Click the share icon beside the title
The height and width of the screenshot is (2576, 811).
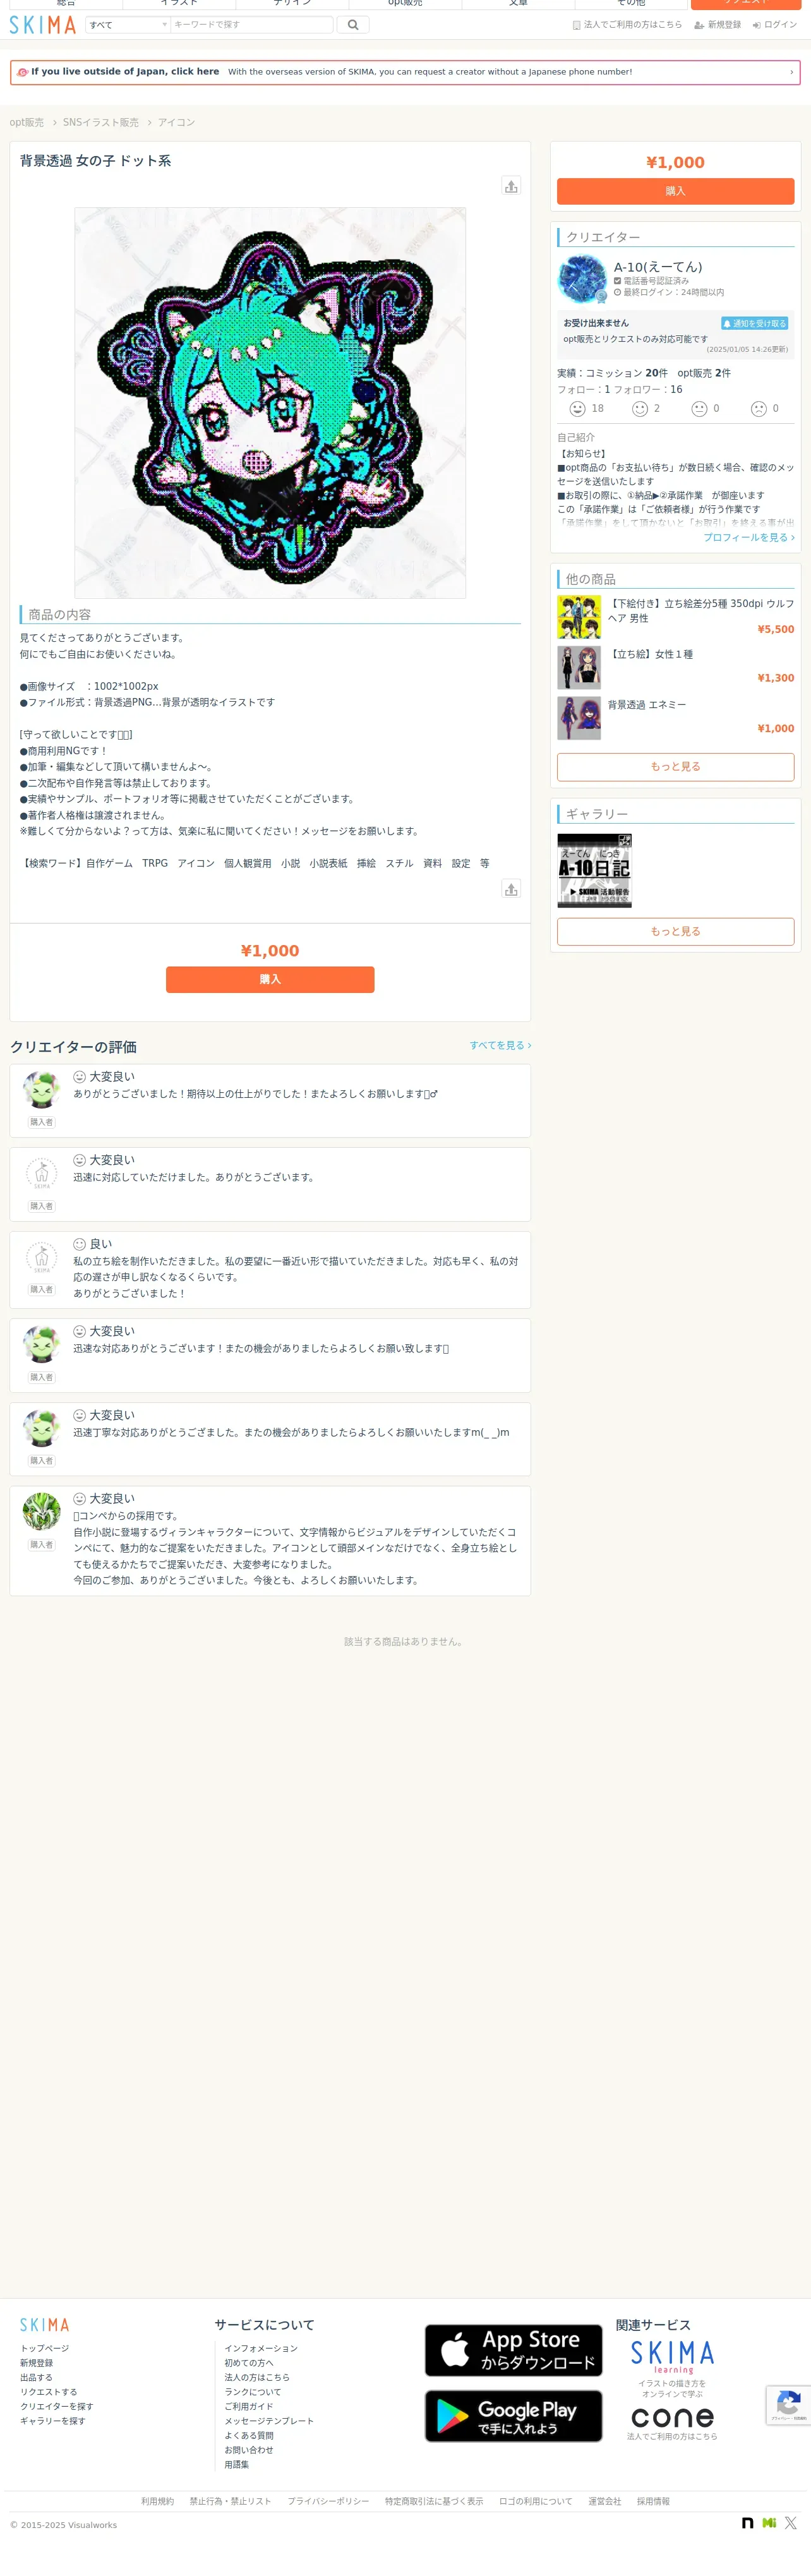coord(511,186)
